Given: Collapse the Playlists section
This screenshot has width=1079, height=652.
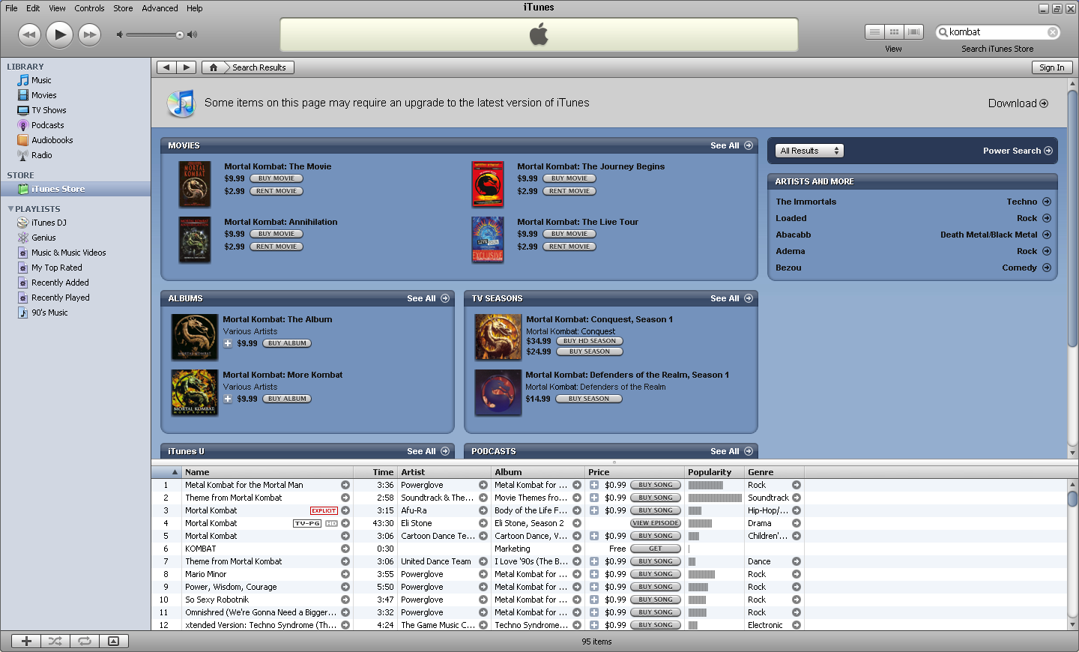Looking at the screenshot, I should [10, 209].
